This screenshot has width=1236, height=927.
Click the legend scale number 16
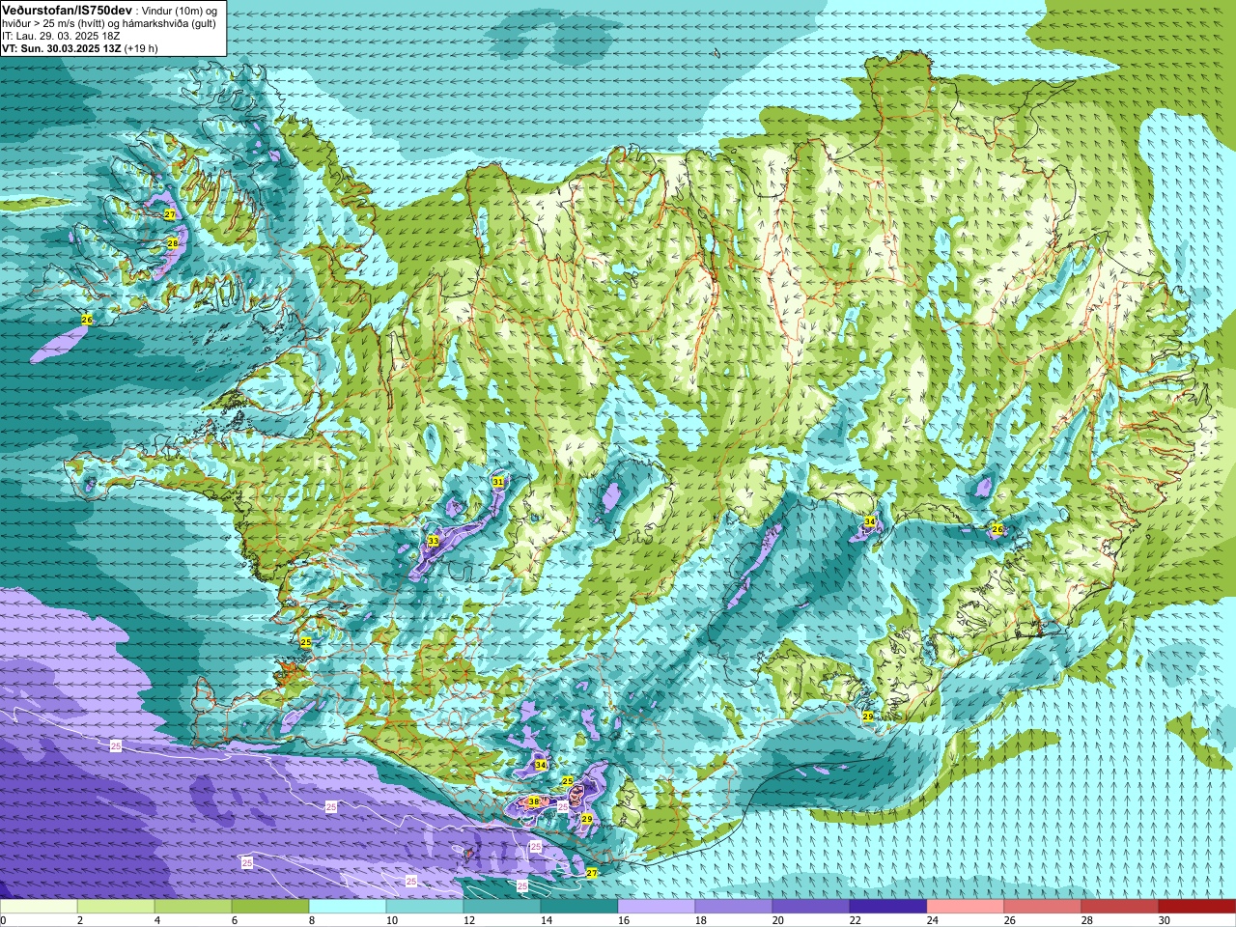point(624,920)
